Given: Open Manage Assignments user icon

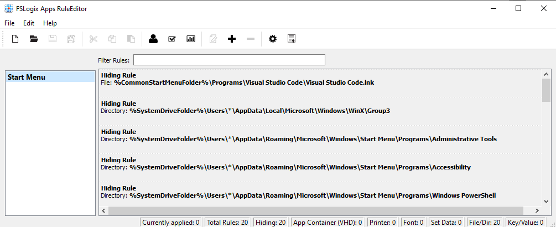Looking at the screenshot, I should [153, 39].
